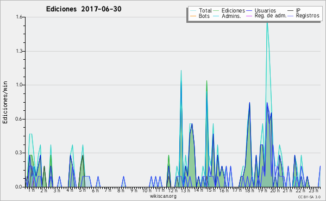Click the CC BY-SA 3.0 license text
Screen dimensions: 326x201
(x=309, y=197)
